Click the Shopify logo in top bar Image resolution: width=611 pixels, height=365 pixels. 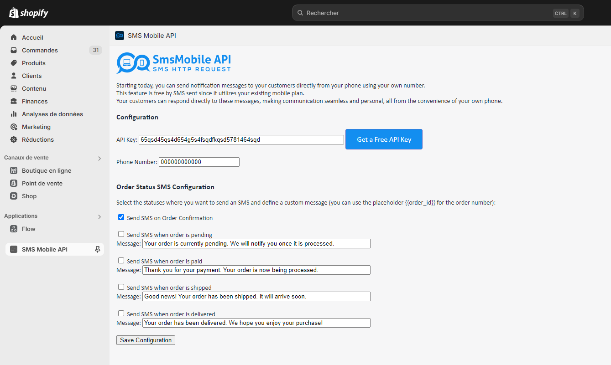point(29,13)
